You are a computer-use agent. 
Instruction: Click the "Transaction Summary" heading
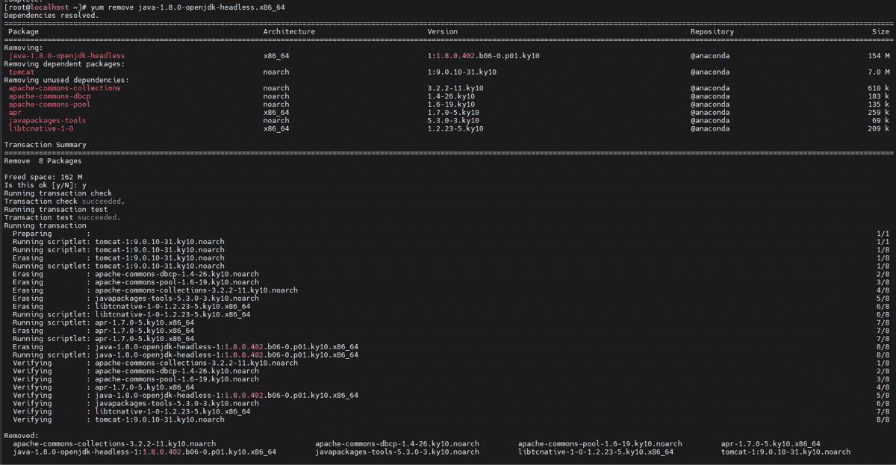[x=45, y=145]
